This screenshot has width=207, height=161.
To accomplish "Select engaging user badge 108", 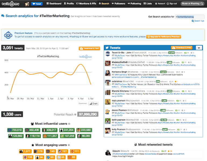I will [x=28, y=157].
